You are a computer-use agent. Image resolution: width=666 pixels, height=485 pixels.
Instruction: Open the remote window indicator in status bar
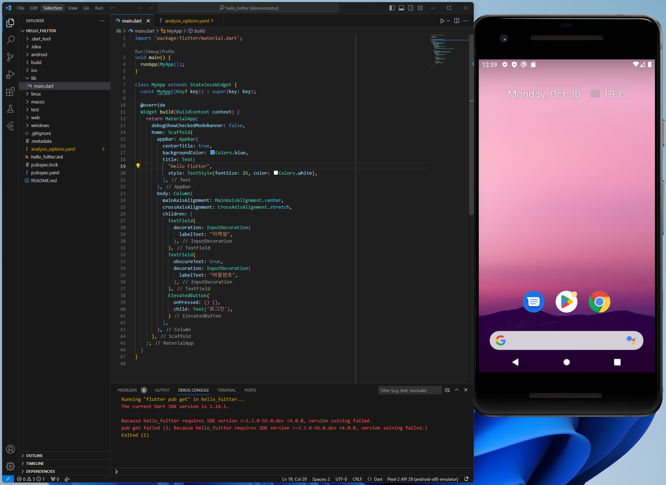pyautogui.click(x=8, y=479)
